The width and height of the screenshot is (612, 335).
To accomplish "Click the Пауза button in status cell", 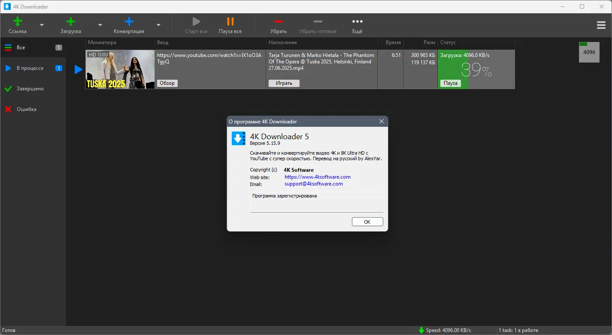I will (x=450, y=83).
